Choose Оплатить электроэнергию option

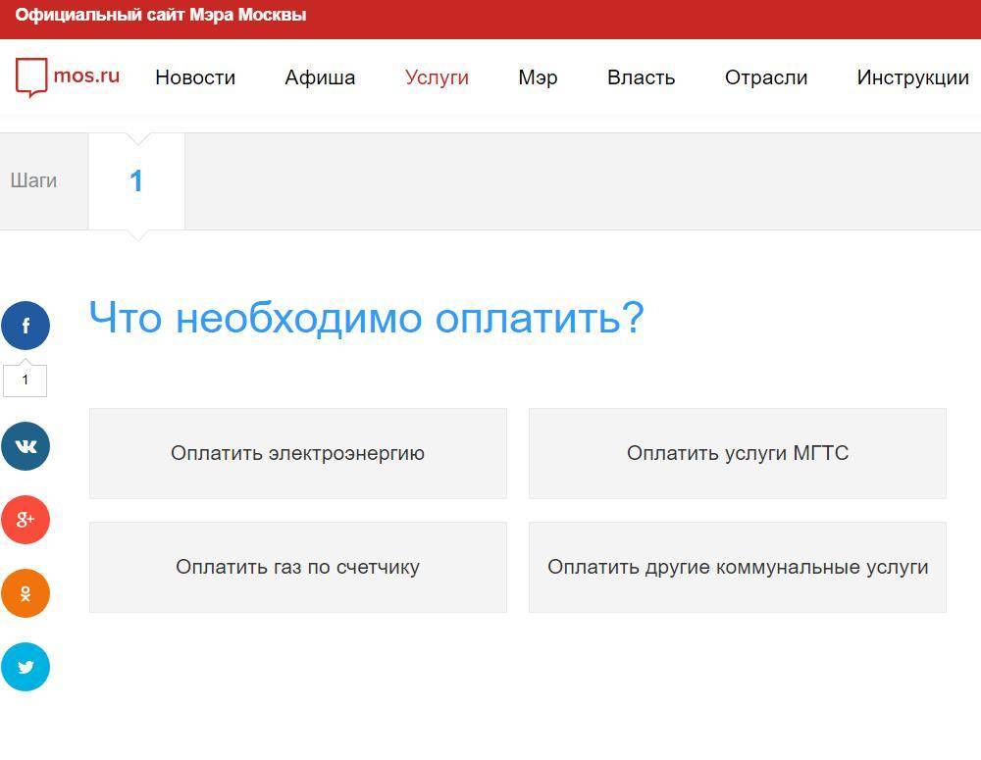click(297, 453)
